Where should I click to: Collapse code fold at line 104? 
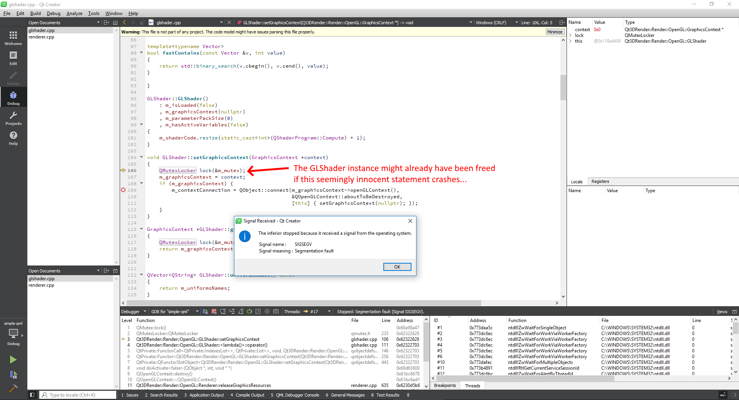click(141, 157)
